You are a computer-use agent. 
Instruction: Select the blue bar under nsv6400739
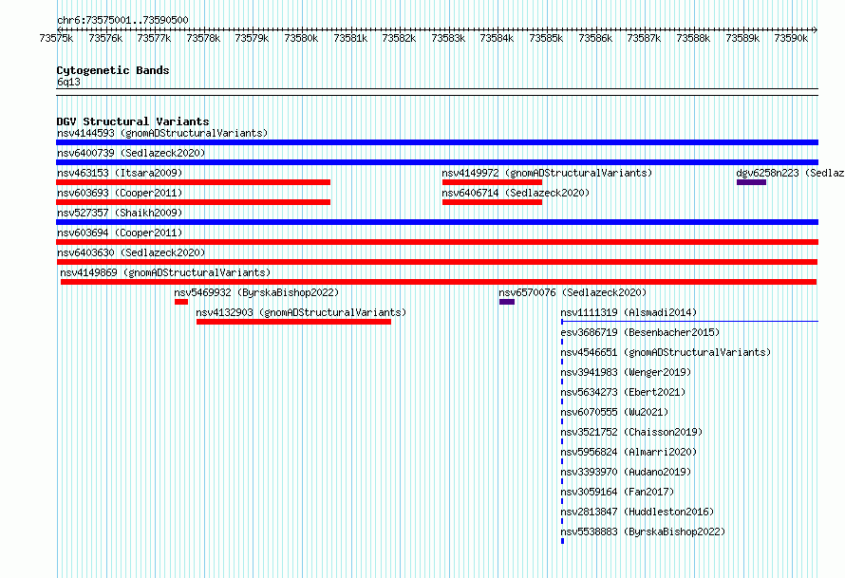click(437, 162)
